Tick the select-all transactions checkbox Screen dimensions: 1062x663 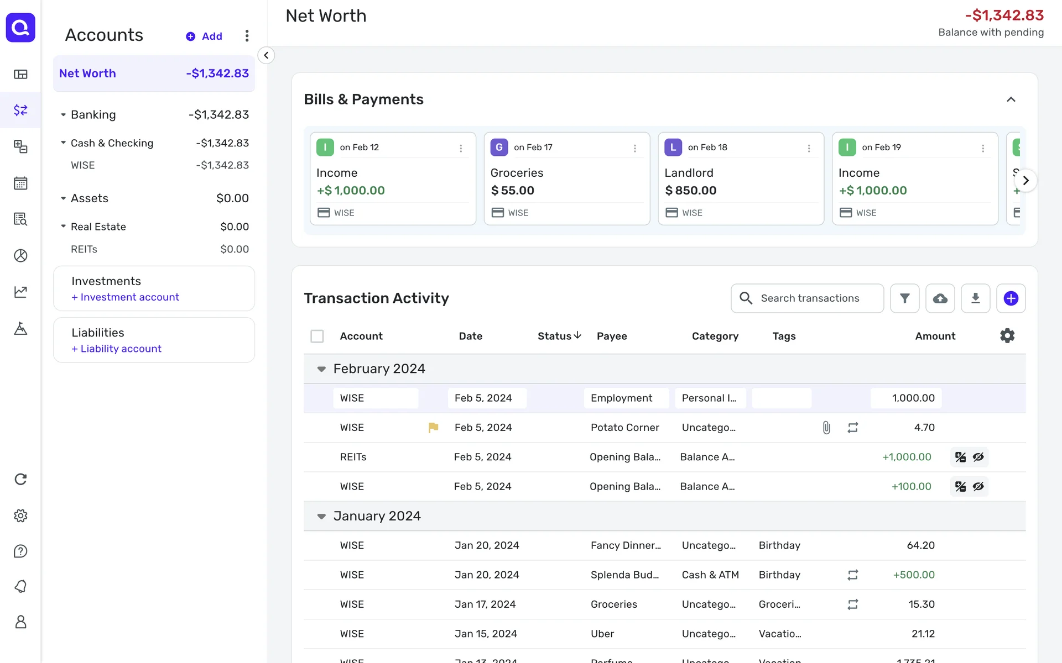point(317,336)
